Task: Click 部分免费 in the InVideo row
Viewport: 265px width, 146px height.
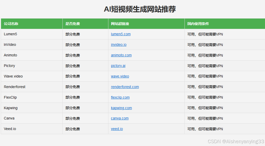Action: pyautogui.click(x=73, y=45)
